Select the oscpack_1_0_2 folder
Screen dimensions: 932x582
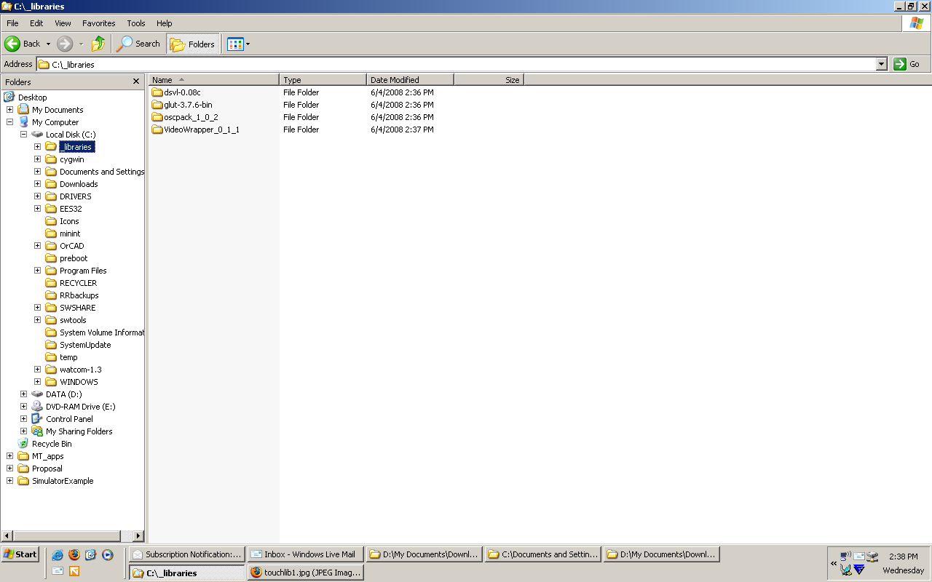pyautogui.click(x=184, y=117)
